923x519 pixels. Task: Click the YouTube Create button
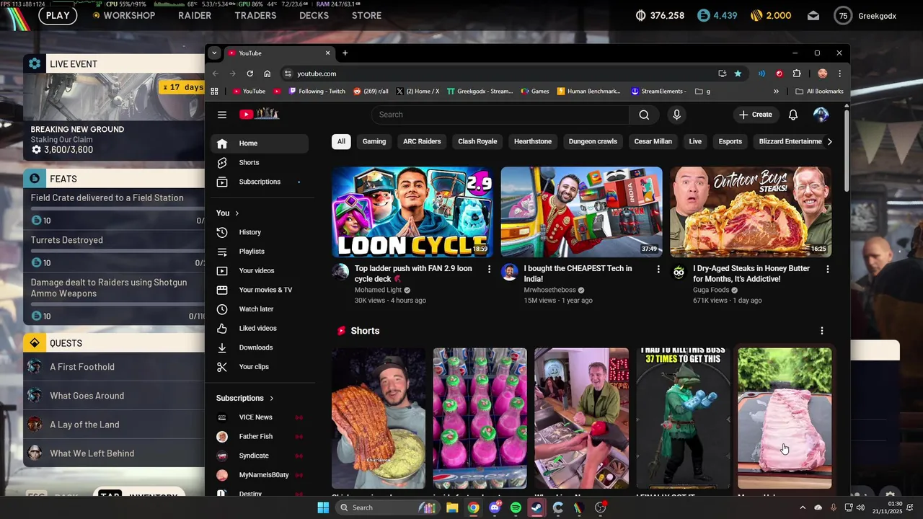coord(756,115)
